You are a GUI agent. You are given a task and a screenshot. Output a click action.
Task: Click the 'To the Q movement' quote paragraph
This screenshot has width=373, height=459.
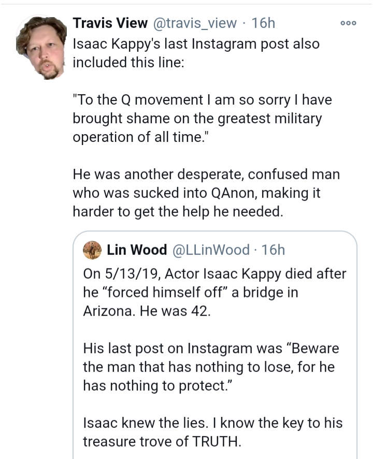(203, 119)
